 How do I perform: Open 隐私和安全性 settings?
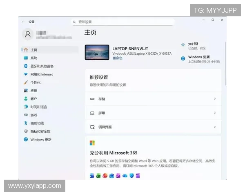[x=50, y=131]
